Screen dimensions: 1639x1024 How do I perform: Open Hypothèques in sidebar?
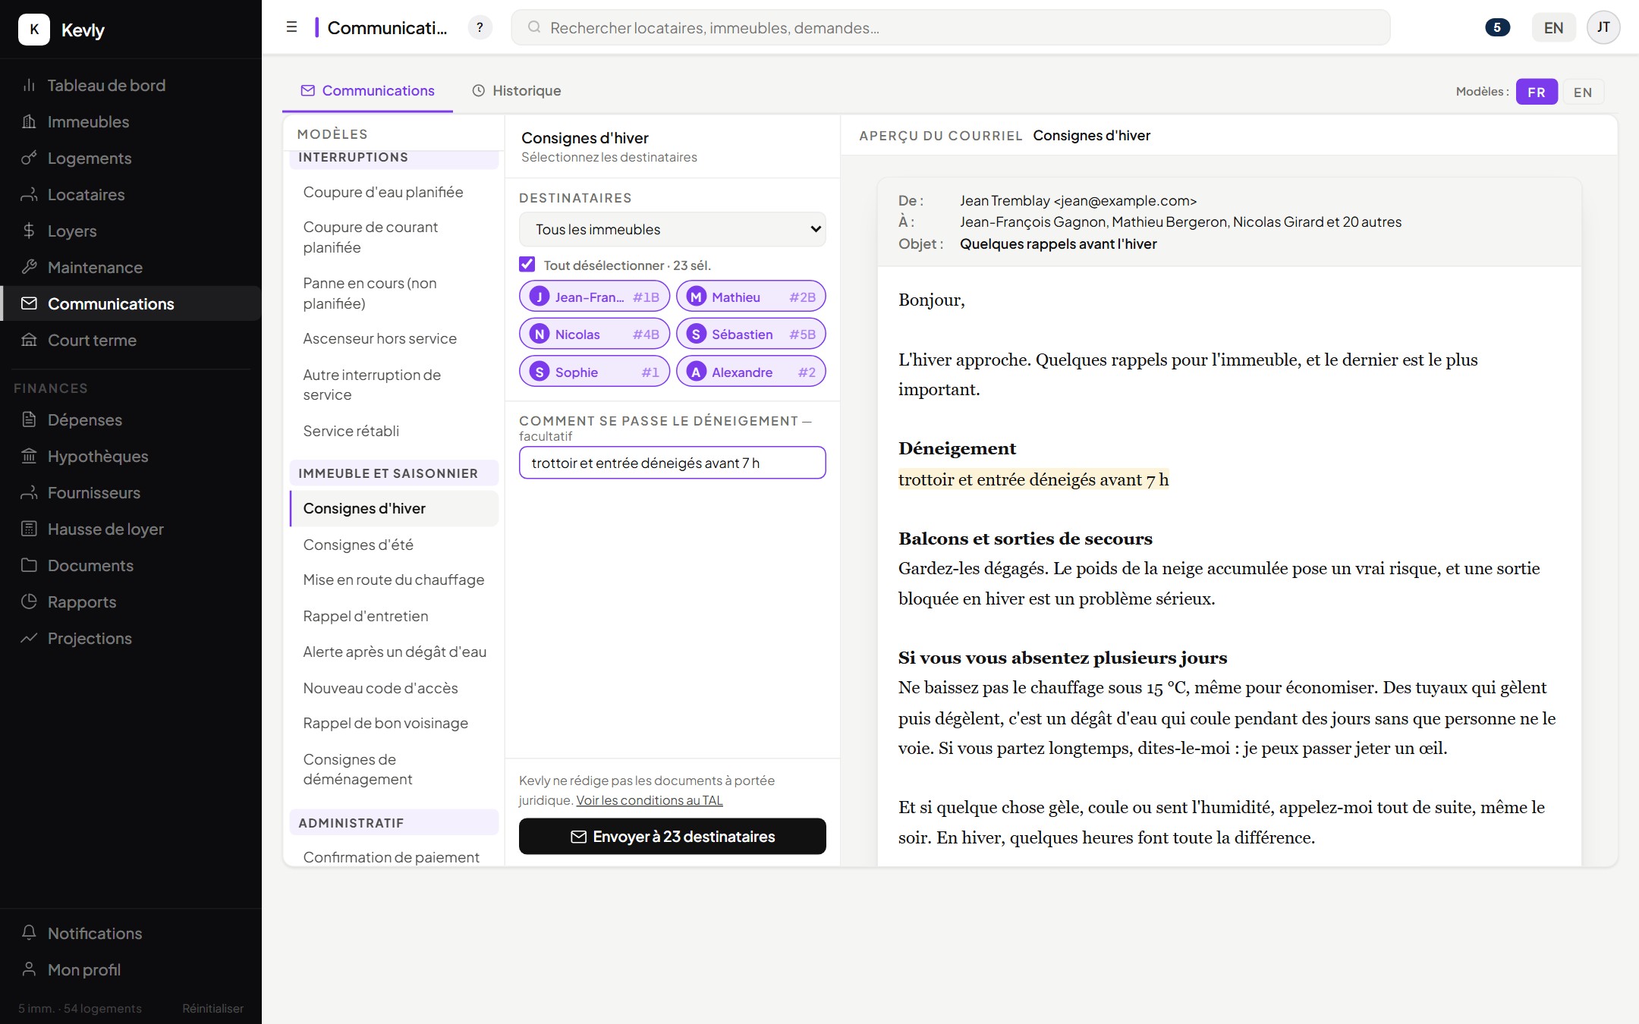pyautogui.click(x=131, y=456)
